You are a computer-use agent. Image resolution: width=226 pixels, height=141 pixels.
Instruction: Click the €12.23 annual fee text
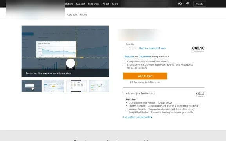click(x=200, y=93)
